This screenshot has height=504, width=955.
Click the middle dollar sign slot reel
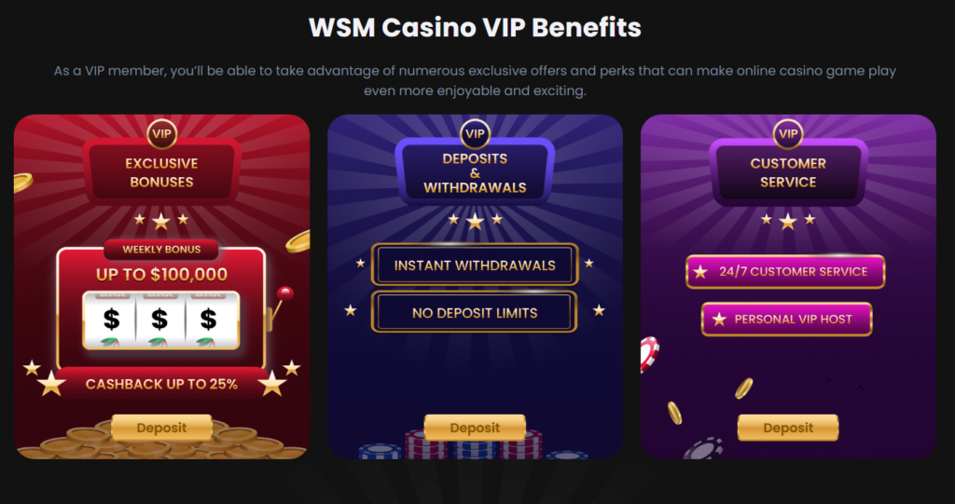tap(159, 319)
